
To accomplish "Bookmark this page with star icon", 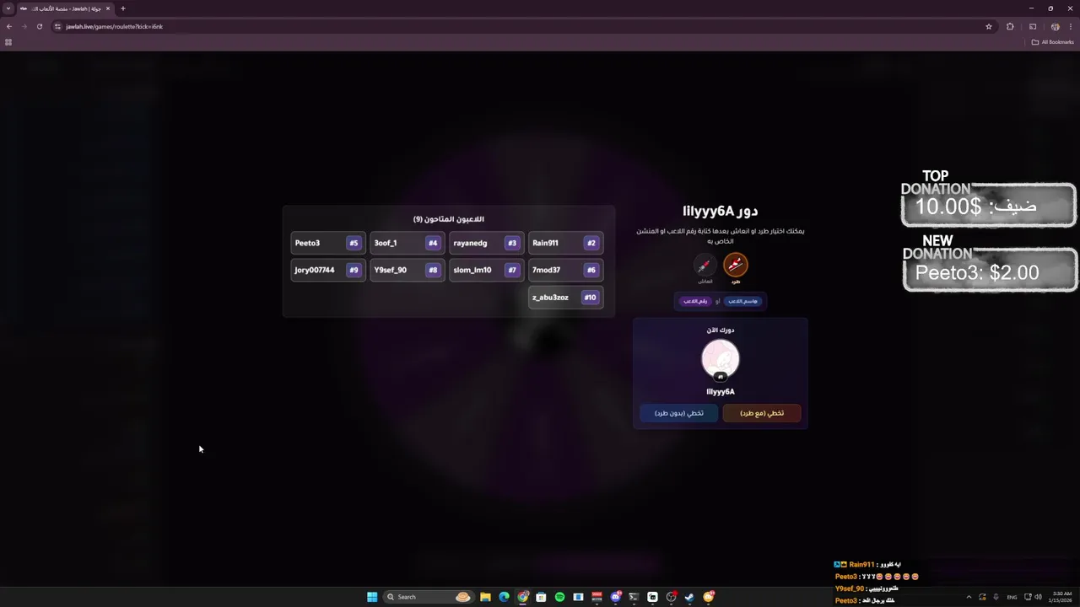I will point(989,26).
